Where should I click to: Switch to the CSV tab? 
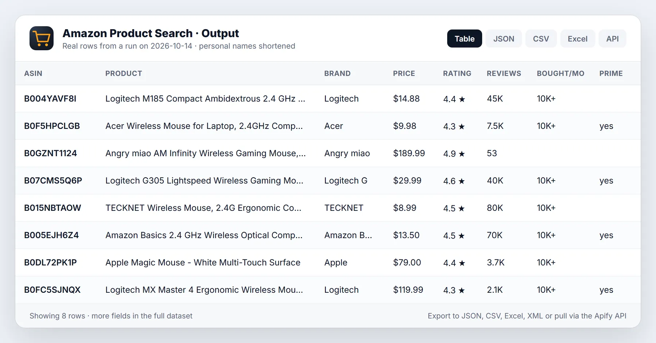click(541, 39)
